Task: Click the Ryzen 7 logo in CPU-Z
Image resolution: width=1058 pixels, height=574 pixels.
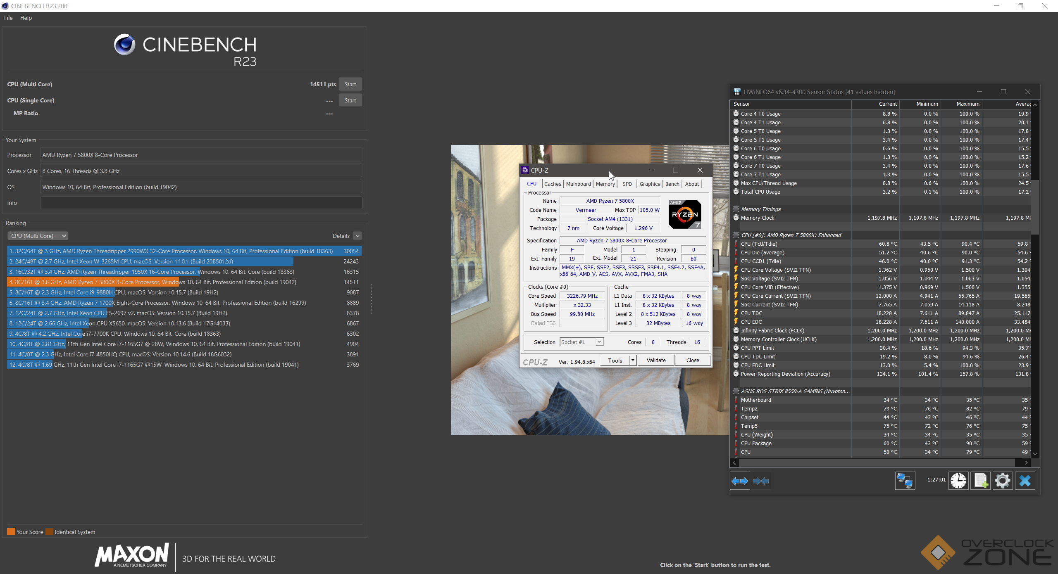Action: [685, 214]
